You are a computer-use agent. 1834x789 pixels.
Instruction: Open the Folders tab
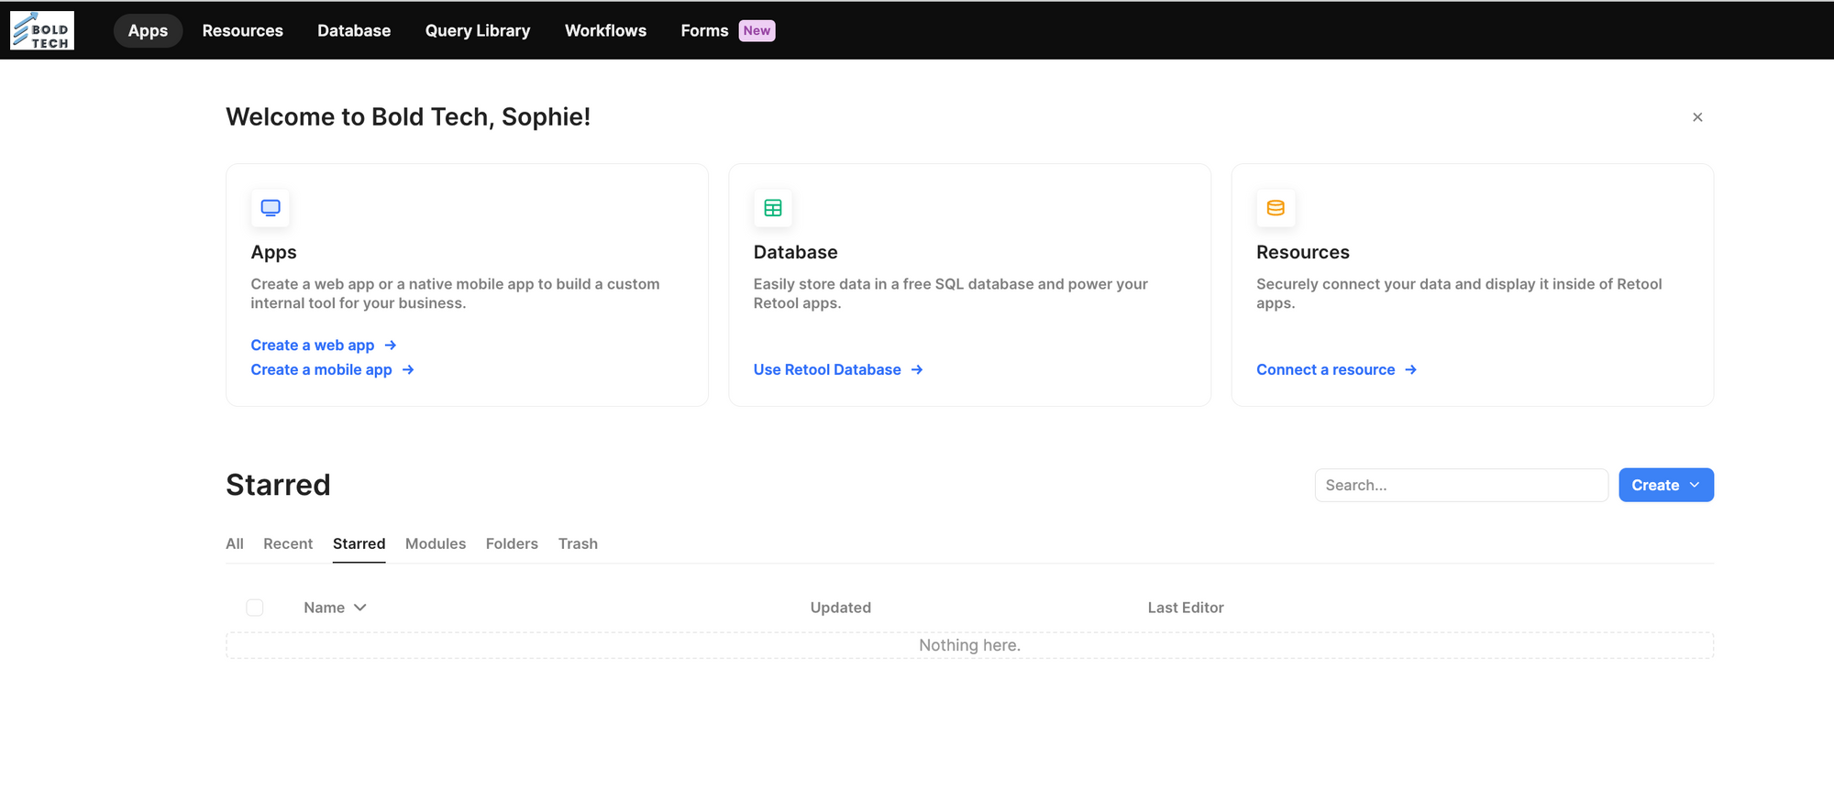point(512,544)
